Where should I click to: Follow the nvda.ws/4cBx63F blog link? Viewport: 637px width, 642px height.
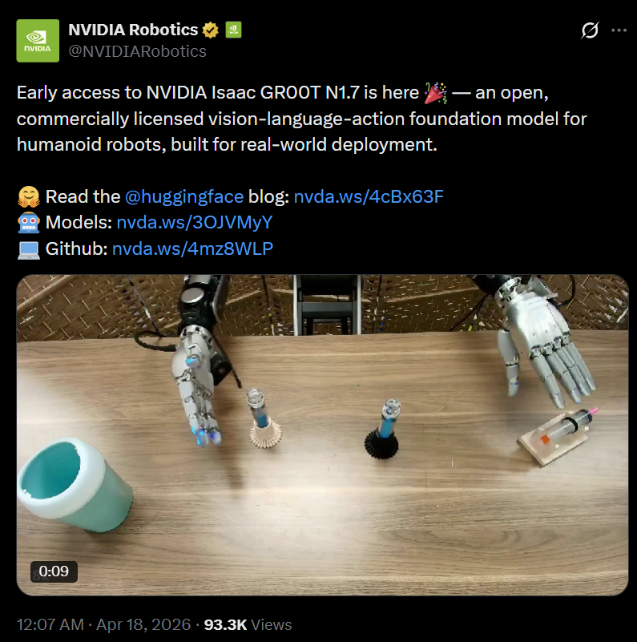369,197
